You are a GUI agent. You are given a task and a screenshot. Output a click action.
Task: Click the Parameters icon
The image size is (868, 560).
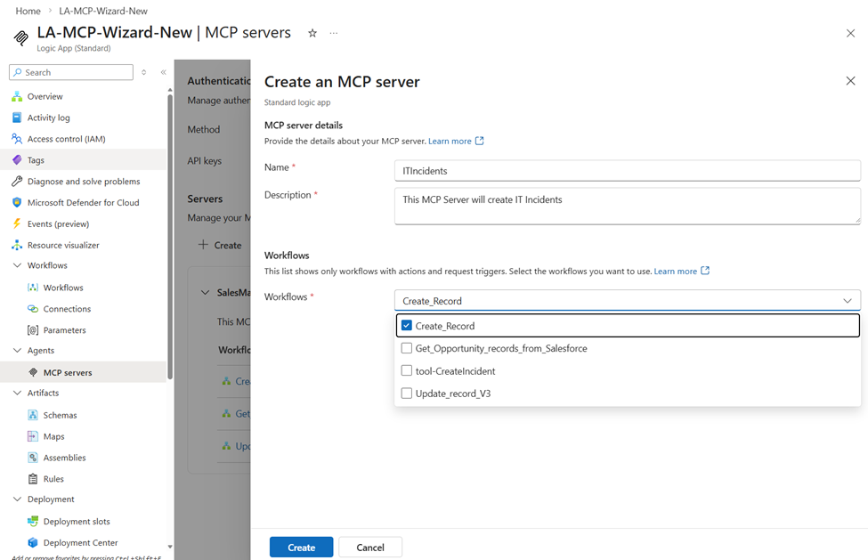click(33, 329)
